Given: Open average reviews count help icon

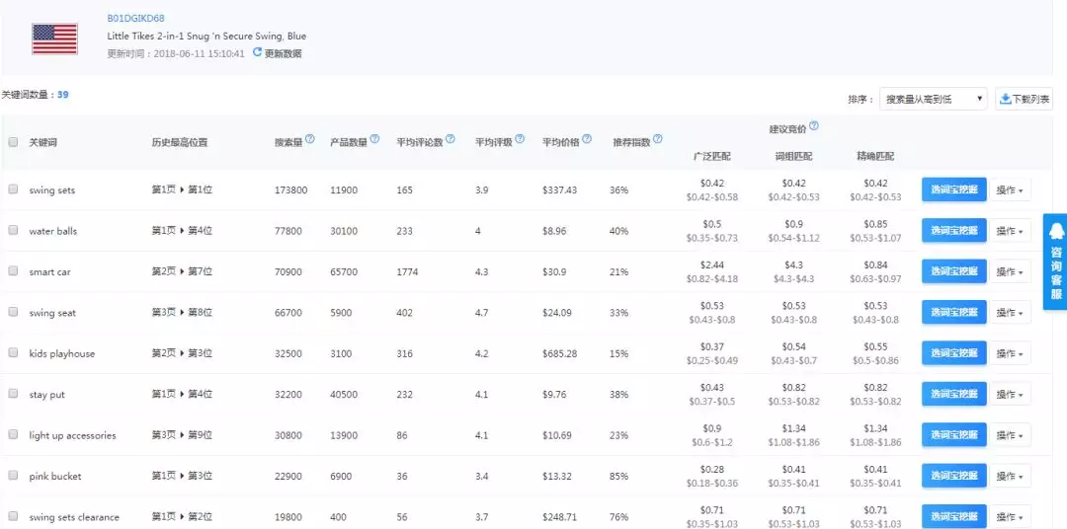Looking at the screenshot, I should click(451, 139).
